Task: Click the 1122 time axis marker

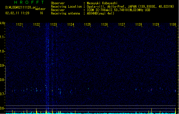Action: coord(36,25)
